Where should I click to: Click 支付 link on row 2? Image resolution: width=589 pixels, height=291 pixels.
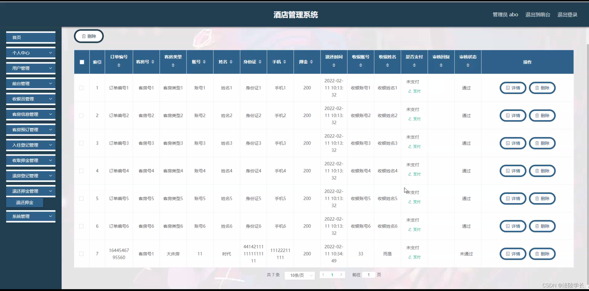tap(414, 119)
